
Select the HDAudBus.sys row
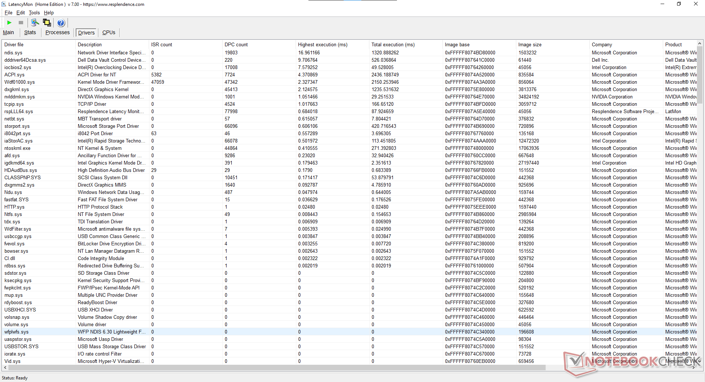click(x=350, y=170)
